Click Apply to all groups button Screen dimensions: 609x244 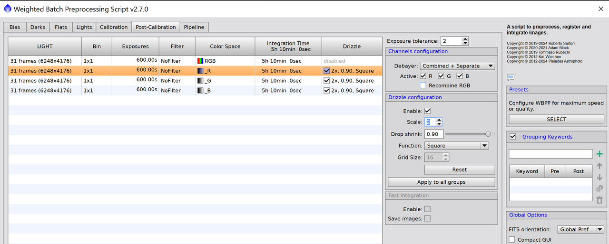(442, 182)
